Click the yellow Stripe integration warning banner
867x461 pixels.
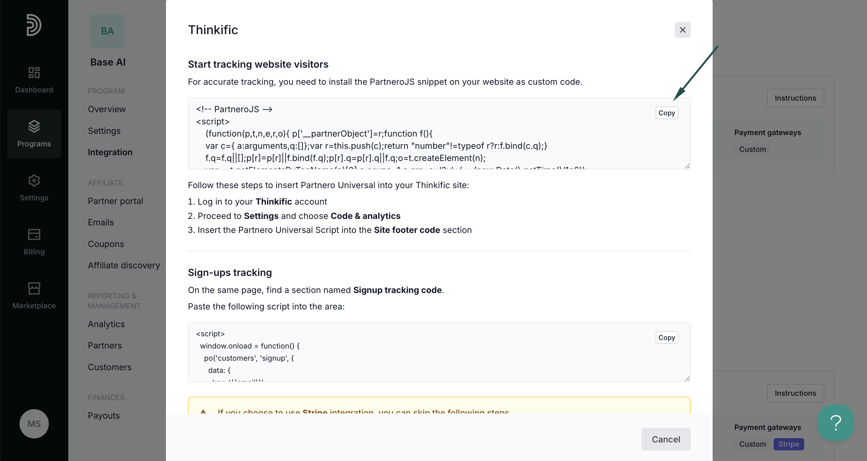coord(439,406)
